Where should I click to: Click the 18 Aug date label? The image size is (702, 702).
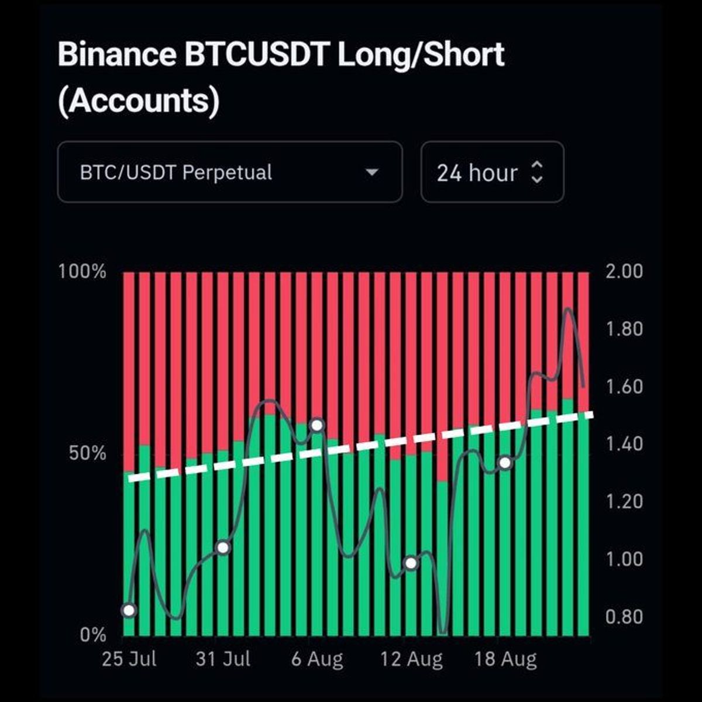pyautogui.click(x=505, y=659)
